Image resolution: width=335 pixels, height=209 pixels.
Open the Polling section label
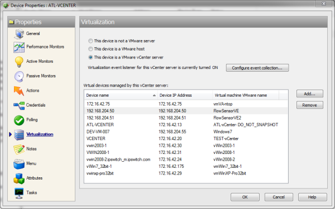pyautogui.click(x=32, y=120)
